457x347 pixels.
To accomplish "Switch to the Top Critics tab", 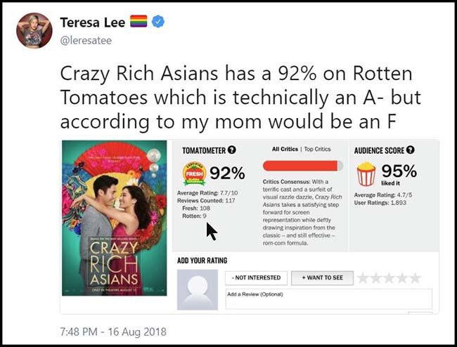I will (x=317, y=149).
